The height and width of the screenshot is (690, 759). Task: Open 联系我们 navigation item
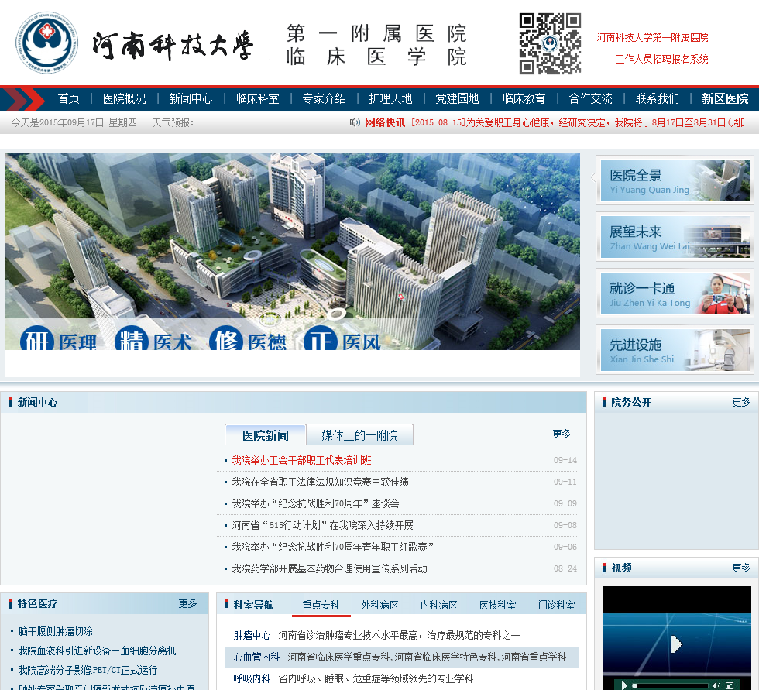pos(658,98)
